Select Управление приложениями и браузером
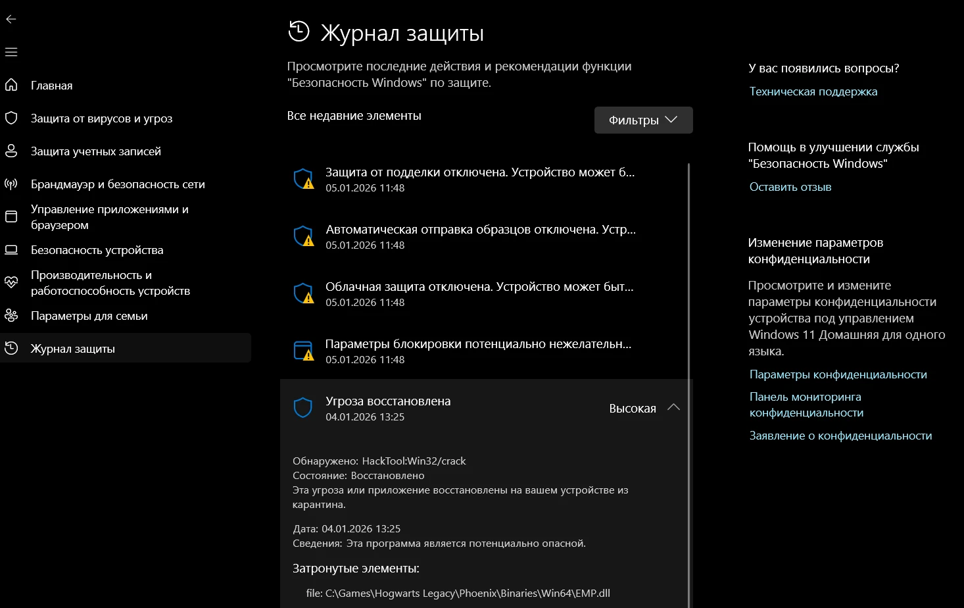The image size is (964, 608). 109,216
